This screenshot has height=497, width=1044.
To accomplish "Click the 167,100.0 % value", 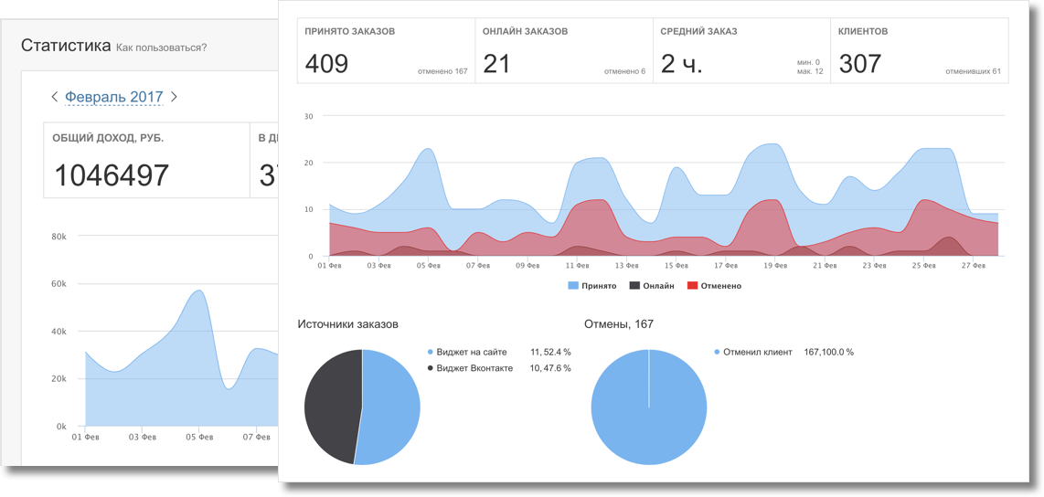I will point(828,352).
